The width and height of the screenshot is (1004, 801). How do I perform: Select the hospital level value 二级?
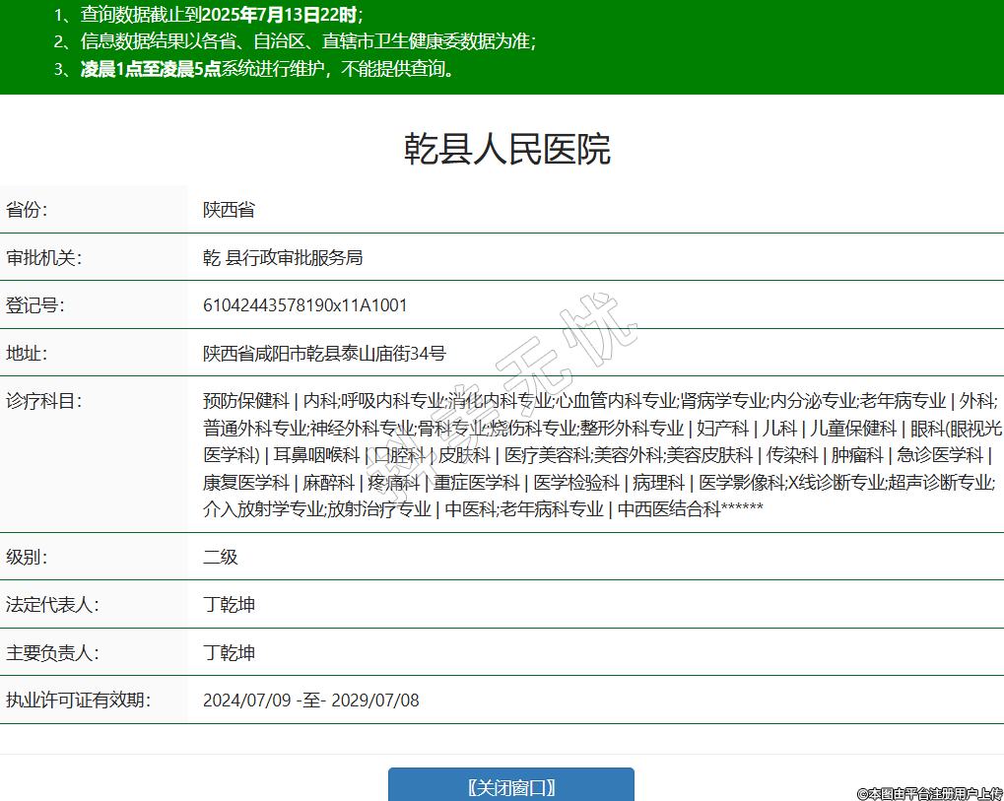tap(221, 557)
